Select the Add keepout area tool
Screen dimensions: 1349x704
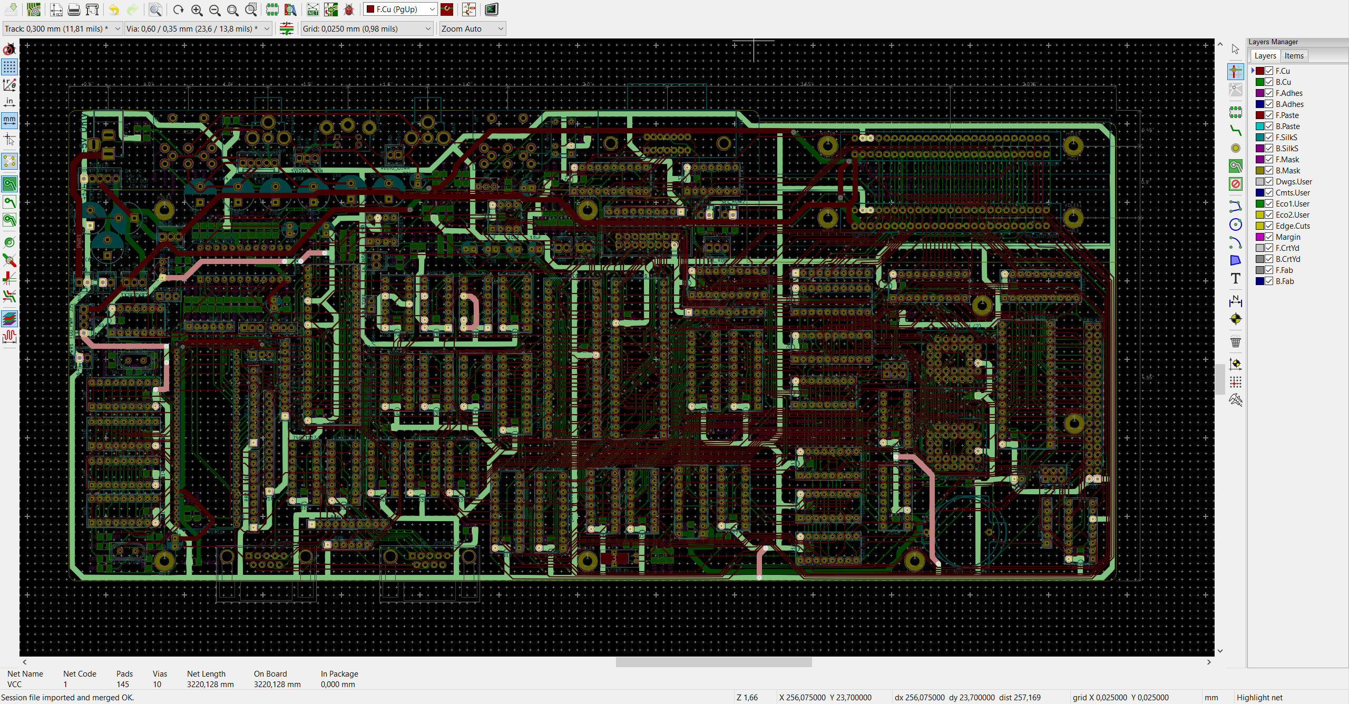point(1235,184)
